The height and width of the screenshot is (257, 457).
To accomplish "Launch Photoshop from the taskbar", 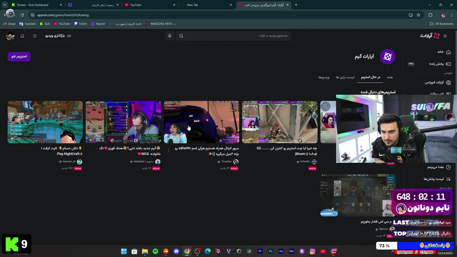I will click(271, 251).
